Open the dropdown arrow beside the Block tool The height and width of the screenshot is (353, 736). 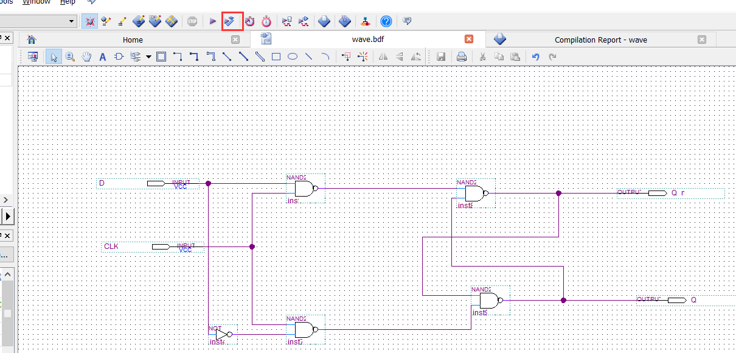coord(148,57)
